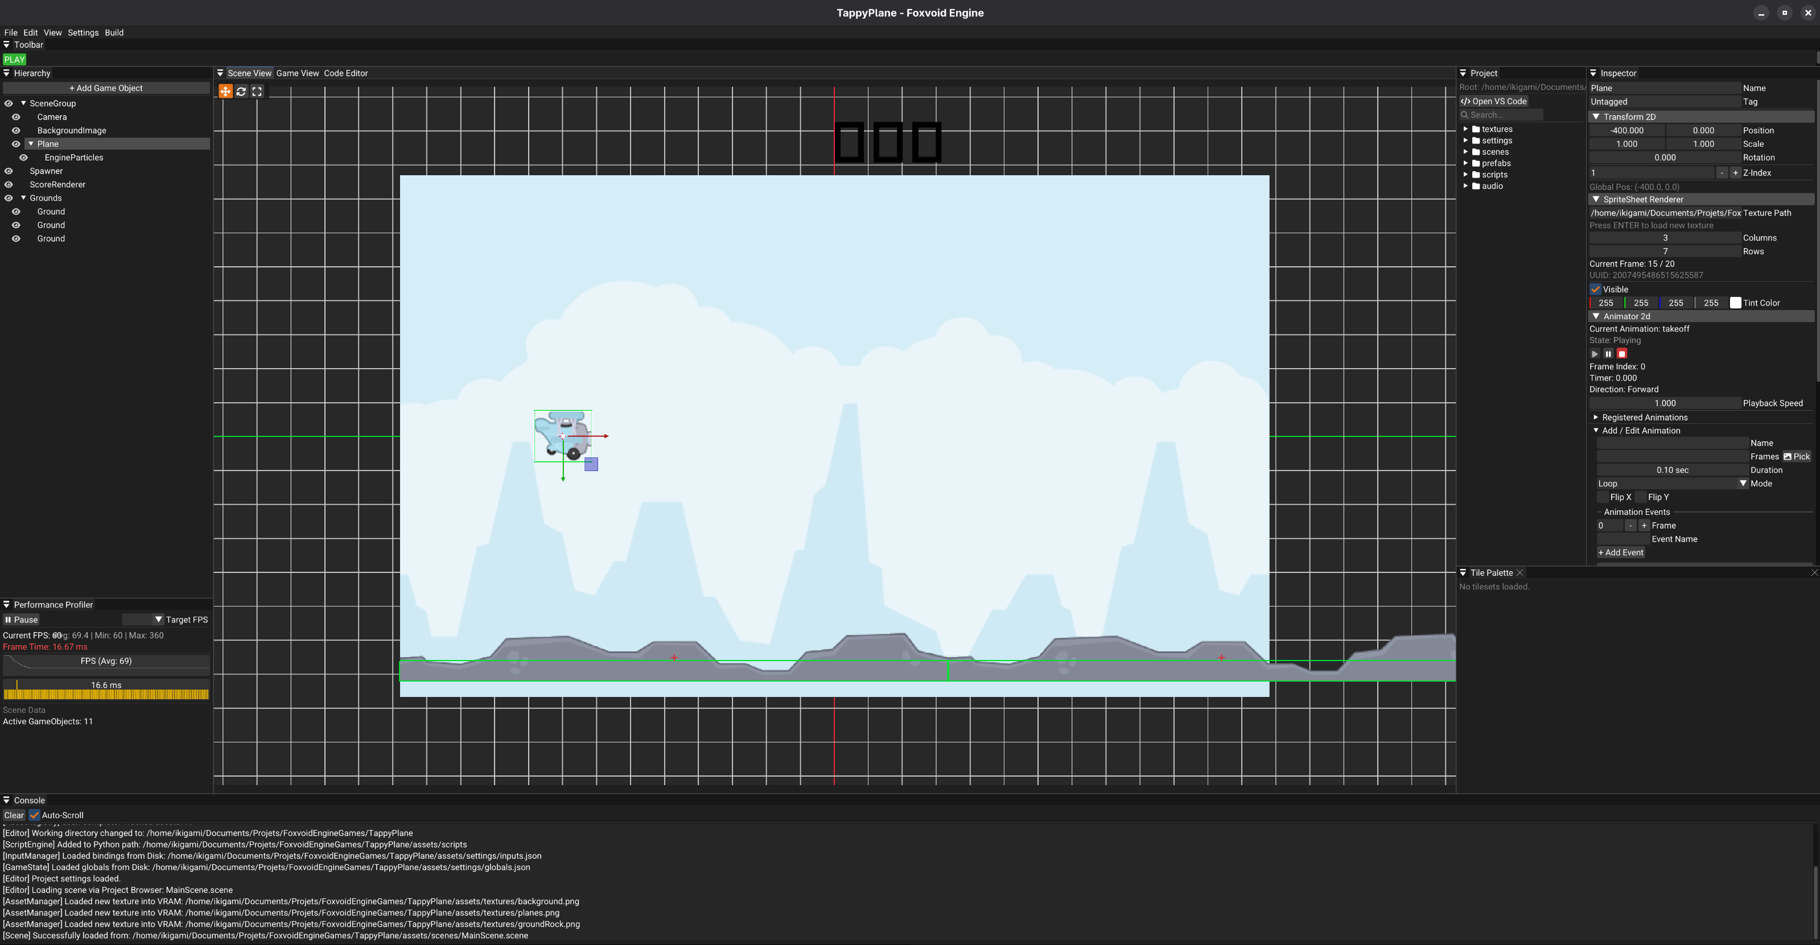Open the Settings menu
Viewport: 1820px width, 945px height.
(x=83, y=32)
